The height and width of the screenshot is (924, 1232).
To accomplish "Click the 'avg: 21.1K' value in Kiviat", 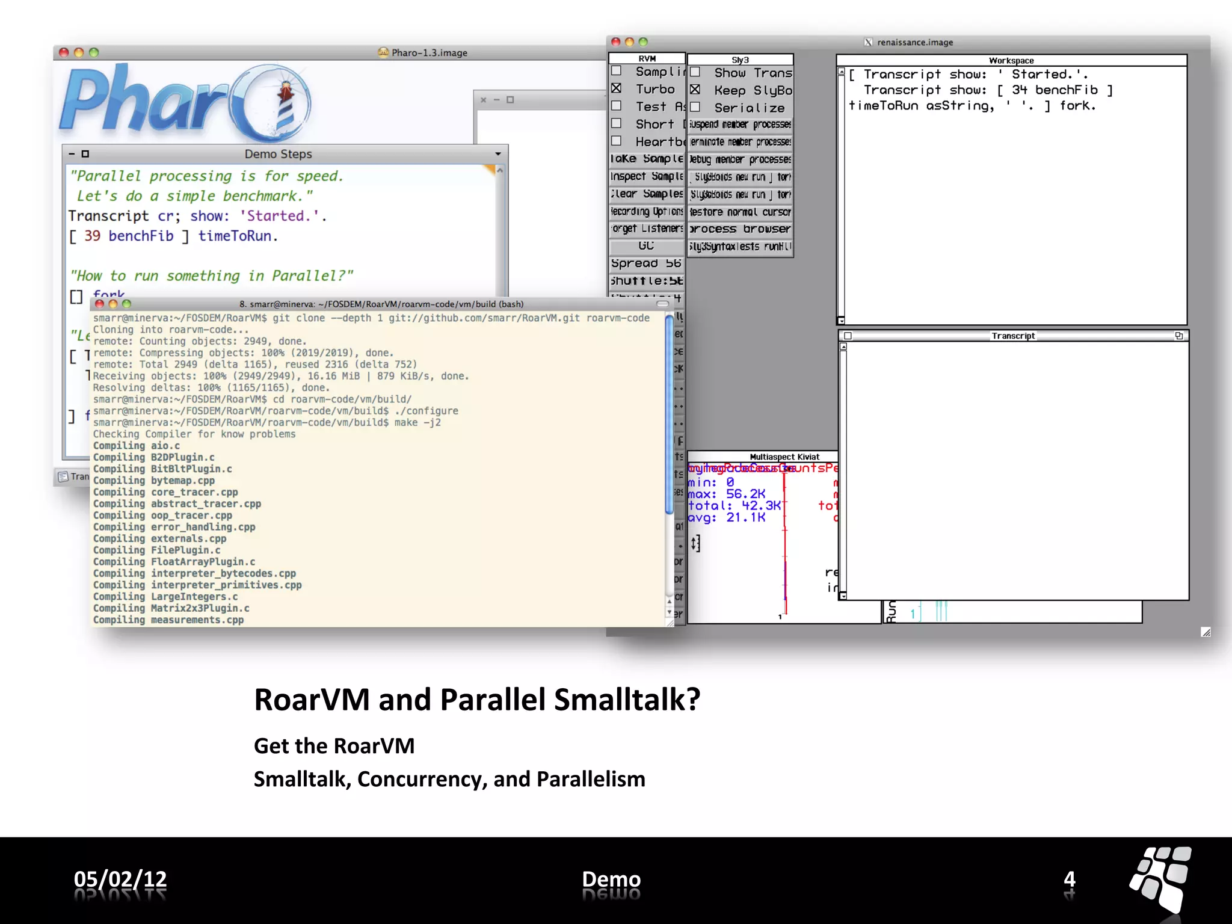I will (x=727, y=517).
